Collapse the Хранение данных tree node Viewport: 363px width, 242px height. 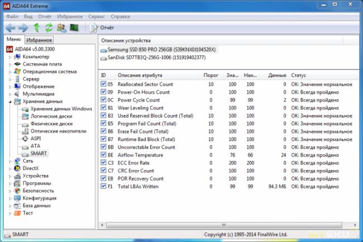point(10,101)
